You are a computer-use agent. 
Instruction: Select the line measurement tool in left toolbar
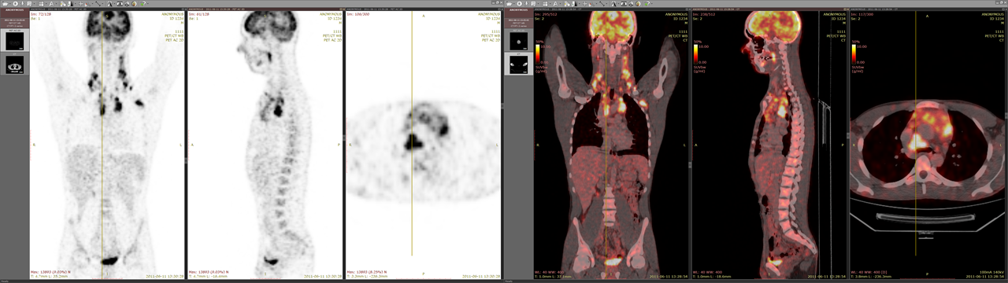[98, 3]
